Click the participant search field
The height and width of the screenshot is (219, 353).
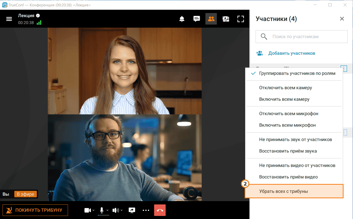coord(302,37)
